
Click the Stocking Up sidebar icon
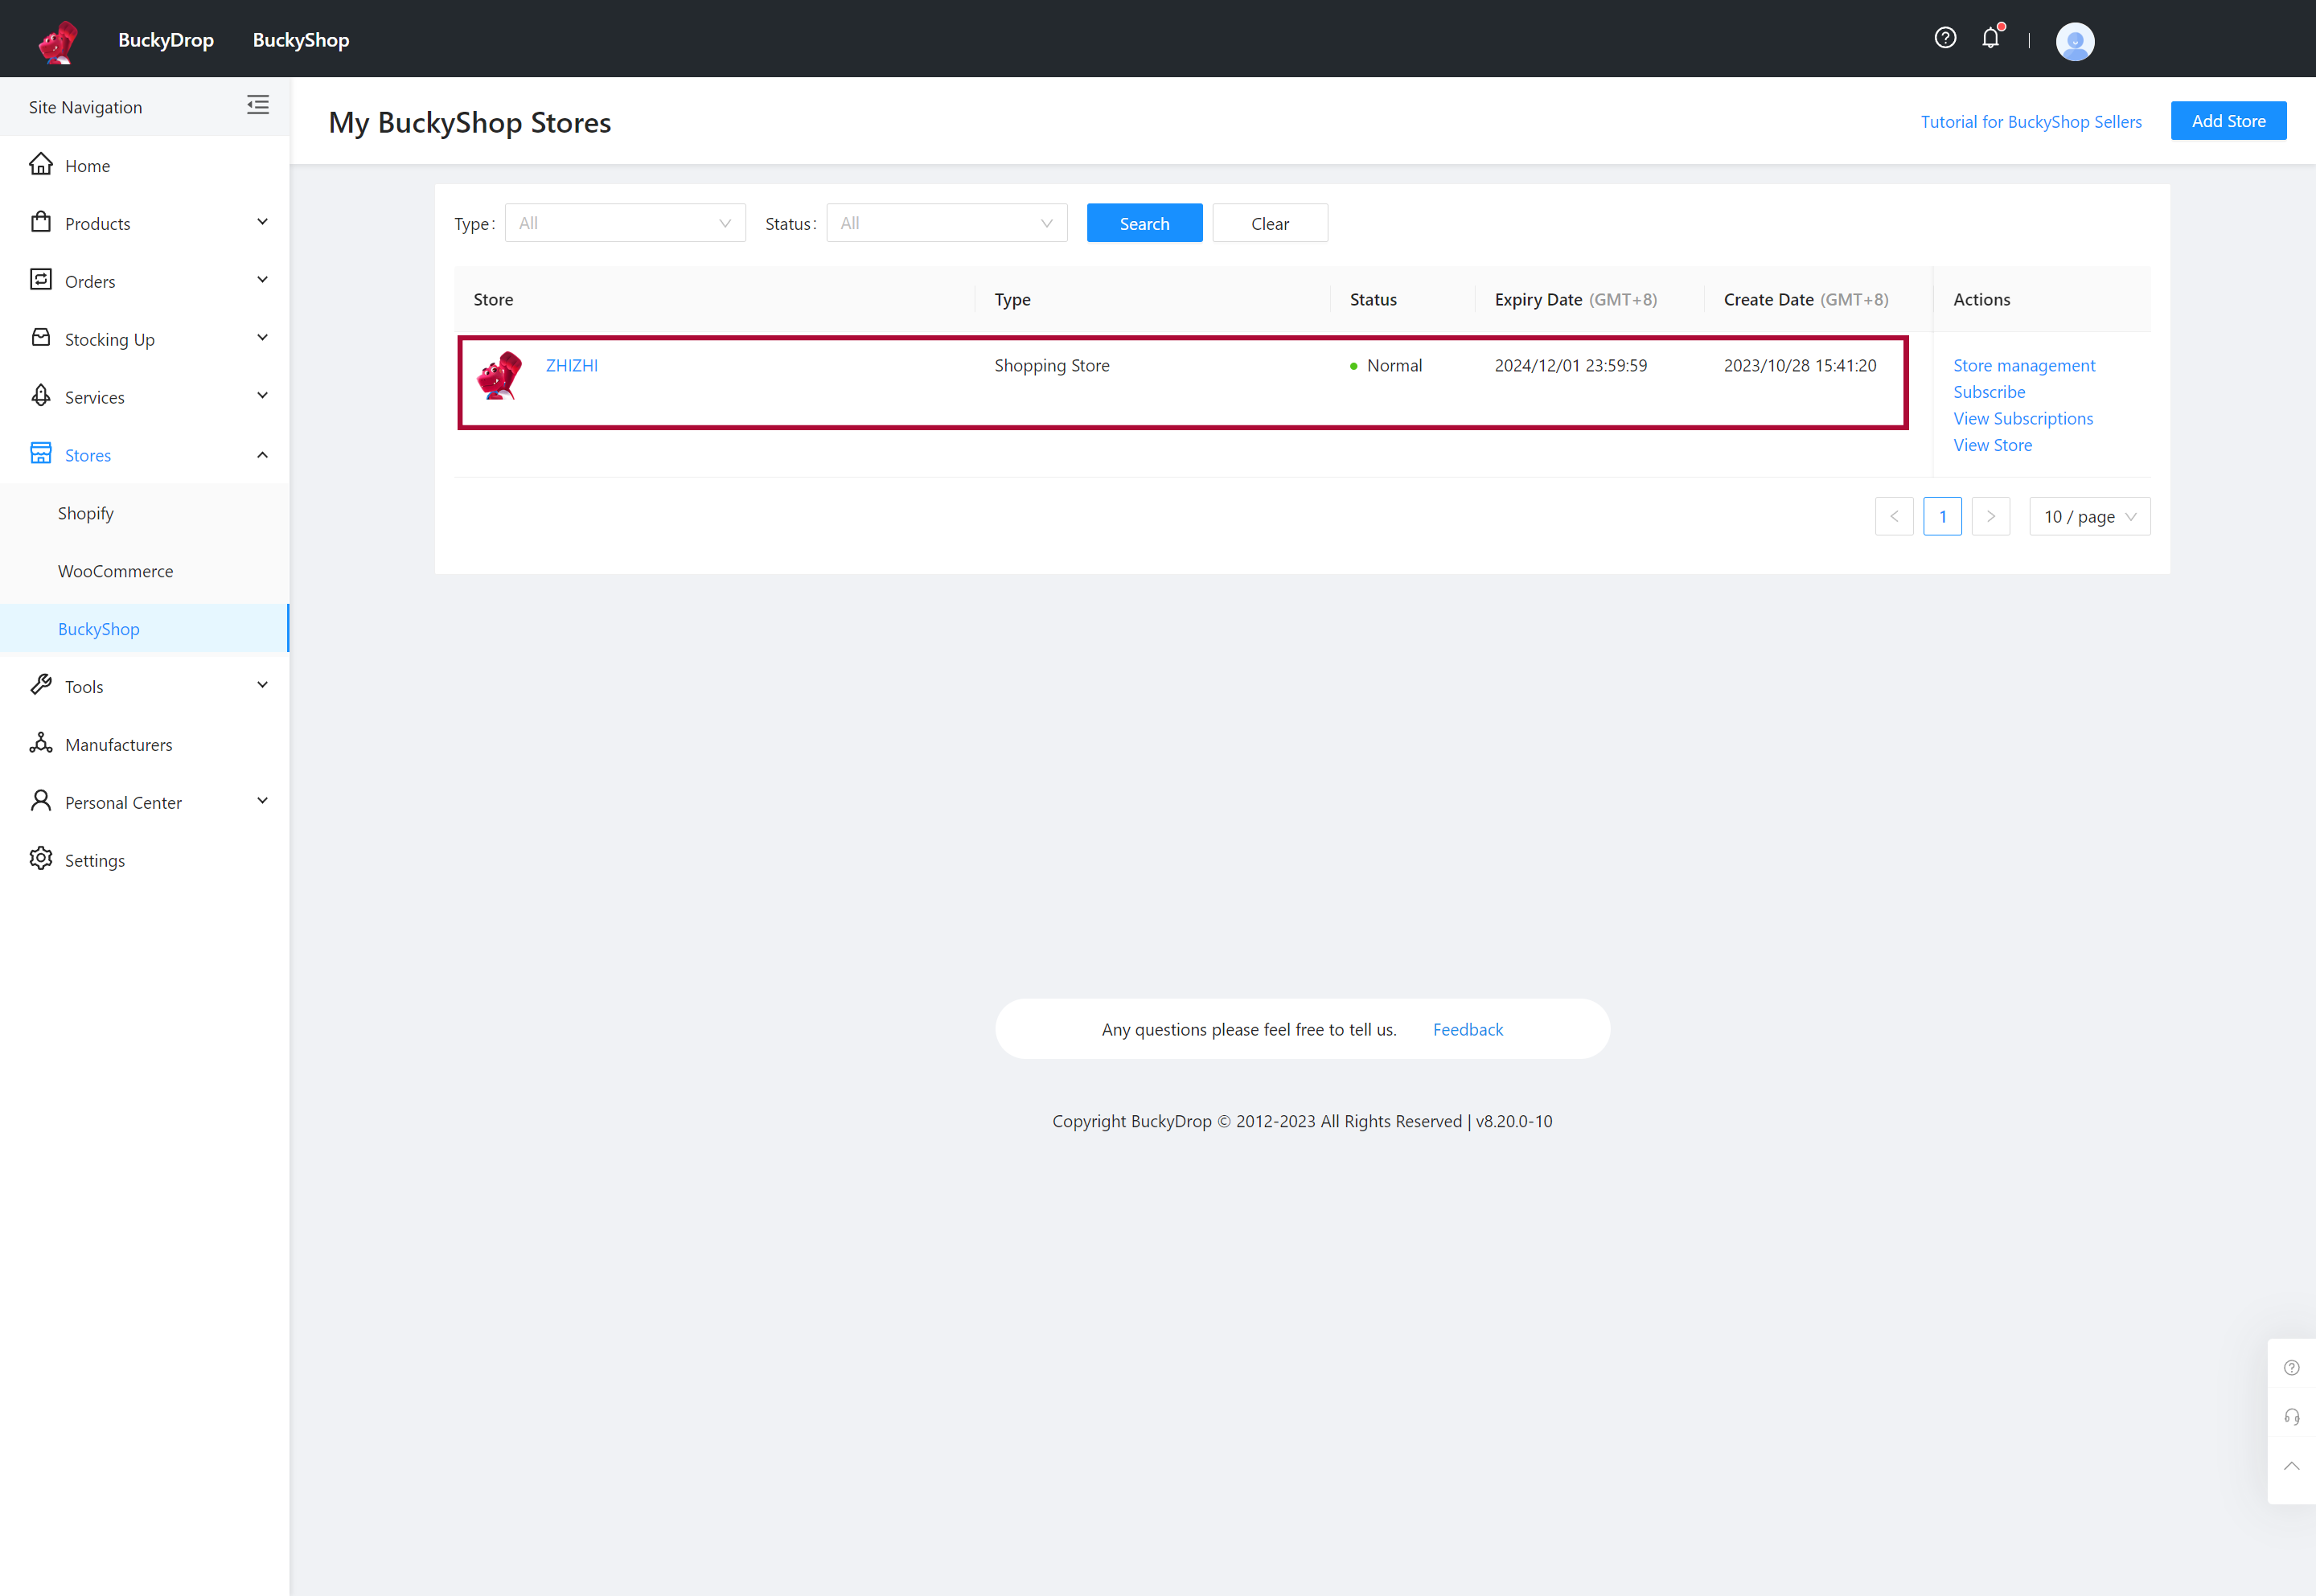pyautogui.click(x=43, y=338)
